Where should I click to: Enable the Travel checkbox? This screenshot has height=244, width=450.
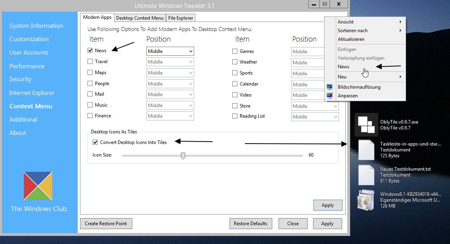coord(90,62)
